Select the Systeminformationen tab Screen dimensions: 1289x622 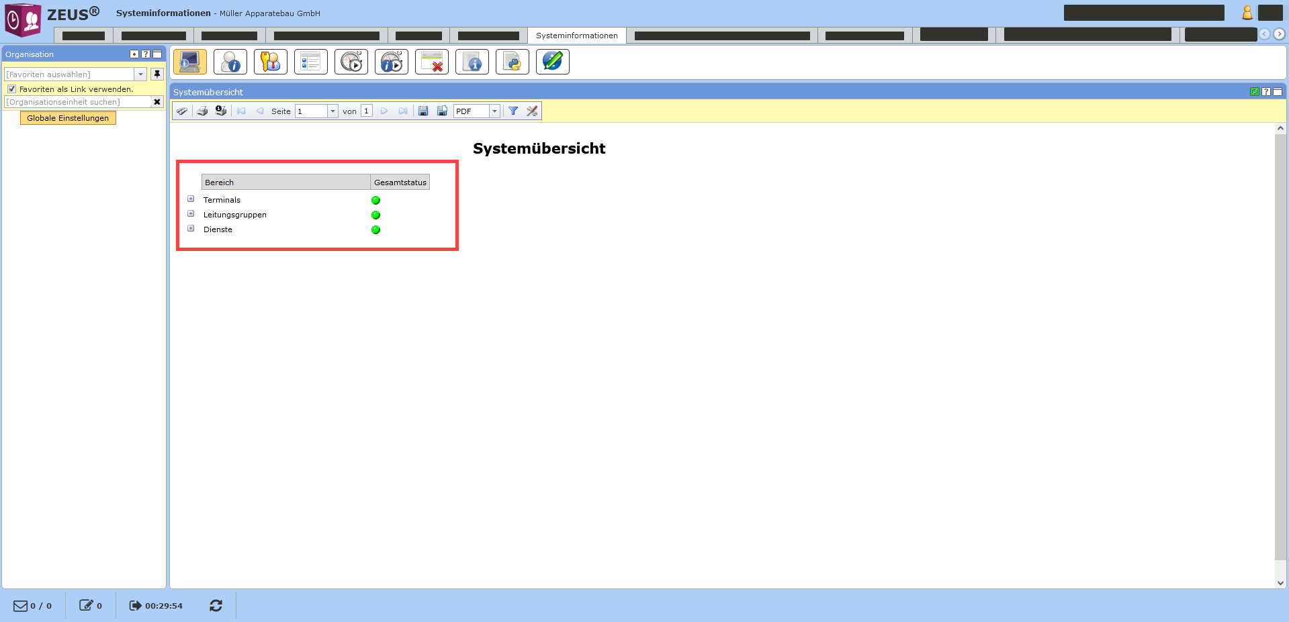click(576, 36)
